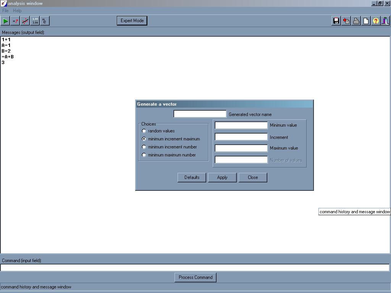Click the Process Command button
Image resolution: width=391 pixels, height=293 pixels.
tap(195, 277)
